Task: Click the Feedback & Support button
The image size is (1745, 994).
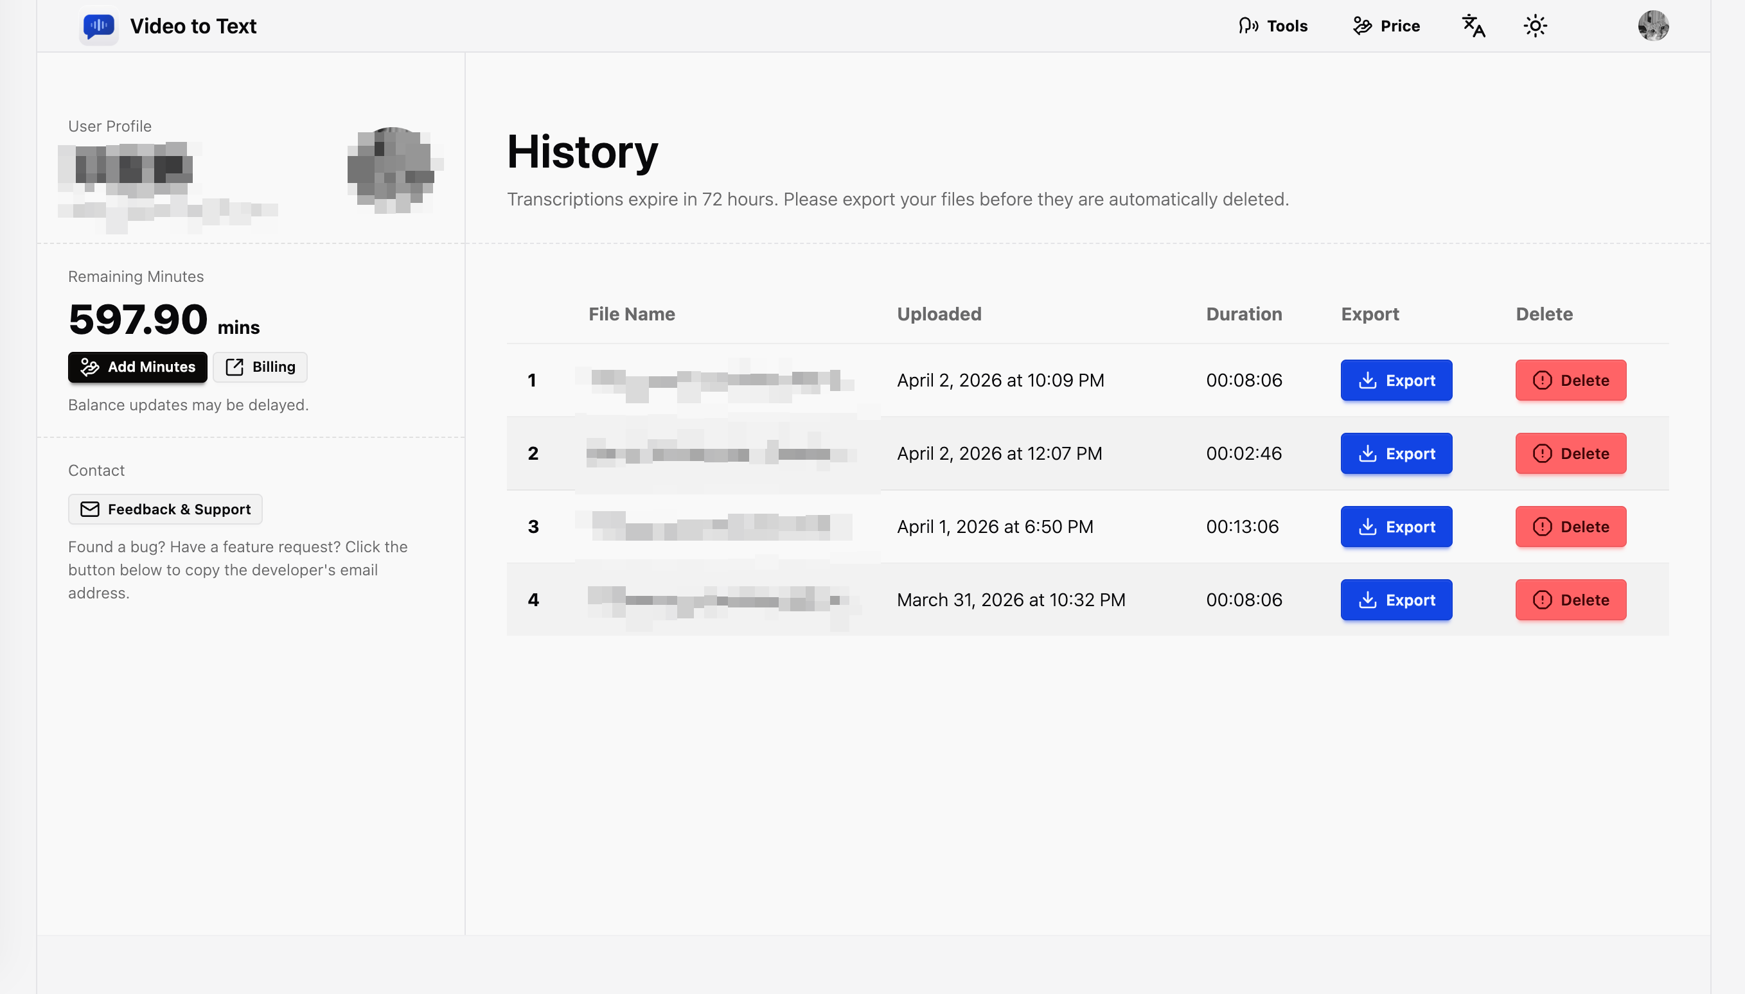Action: [165, 509]
